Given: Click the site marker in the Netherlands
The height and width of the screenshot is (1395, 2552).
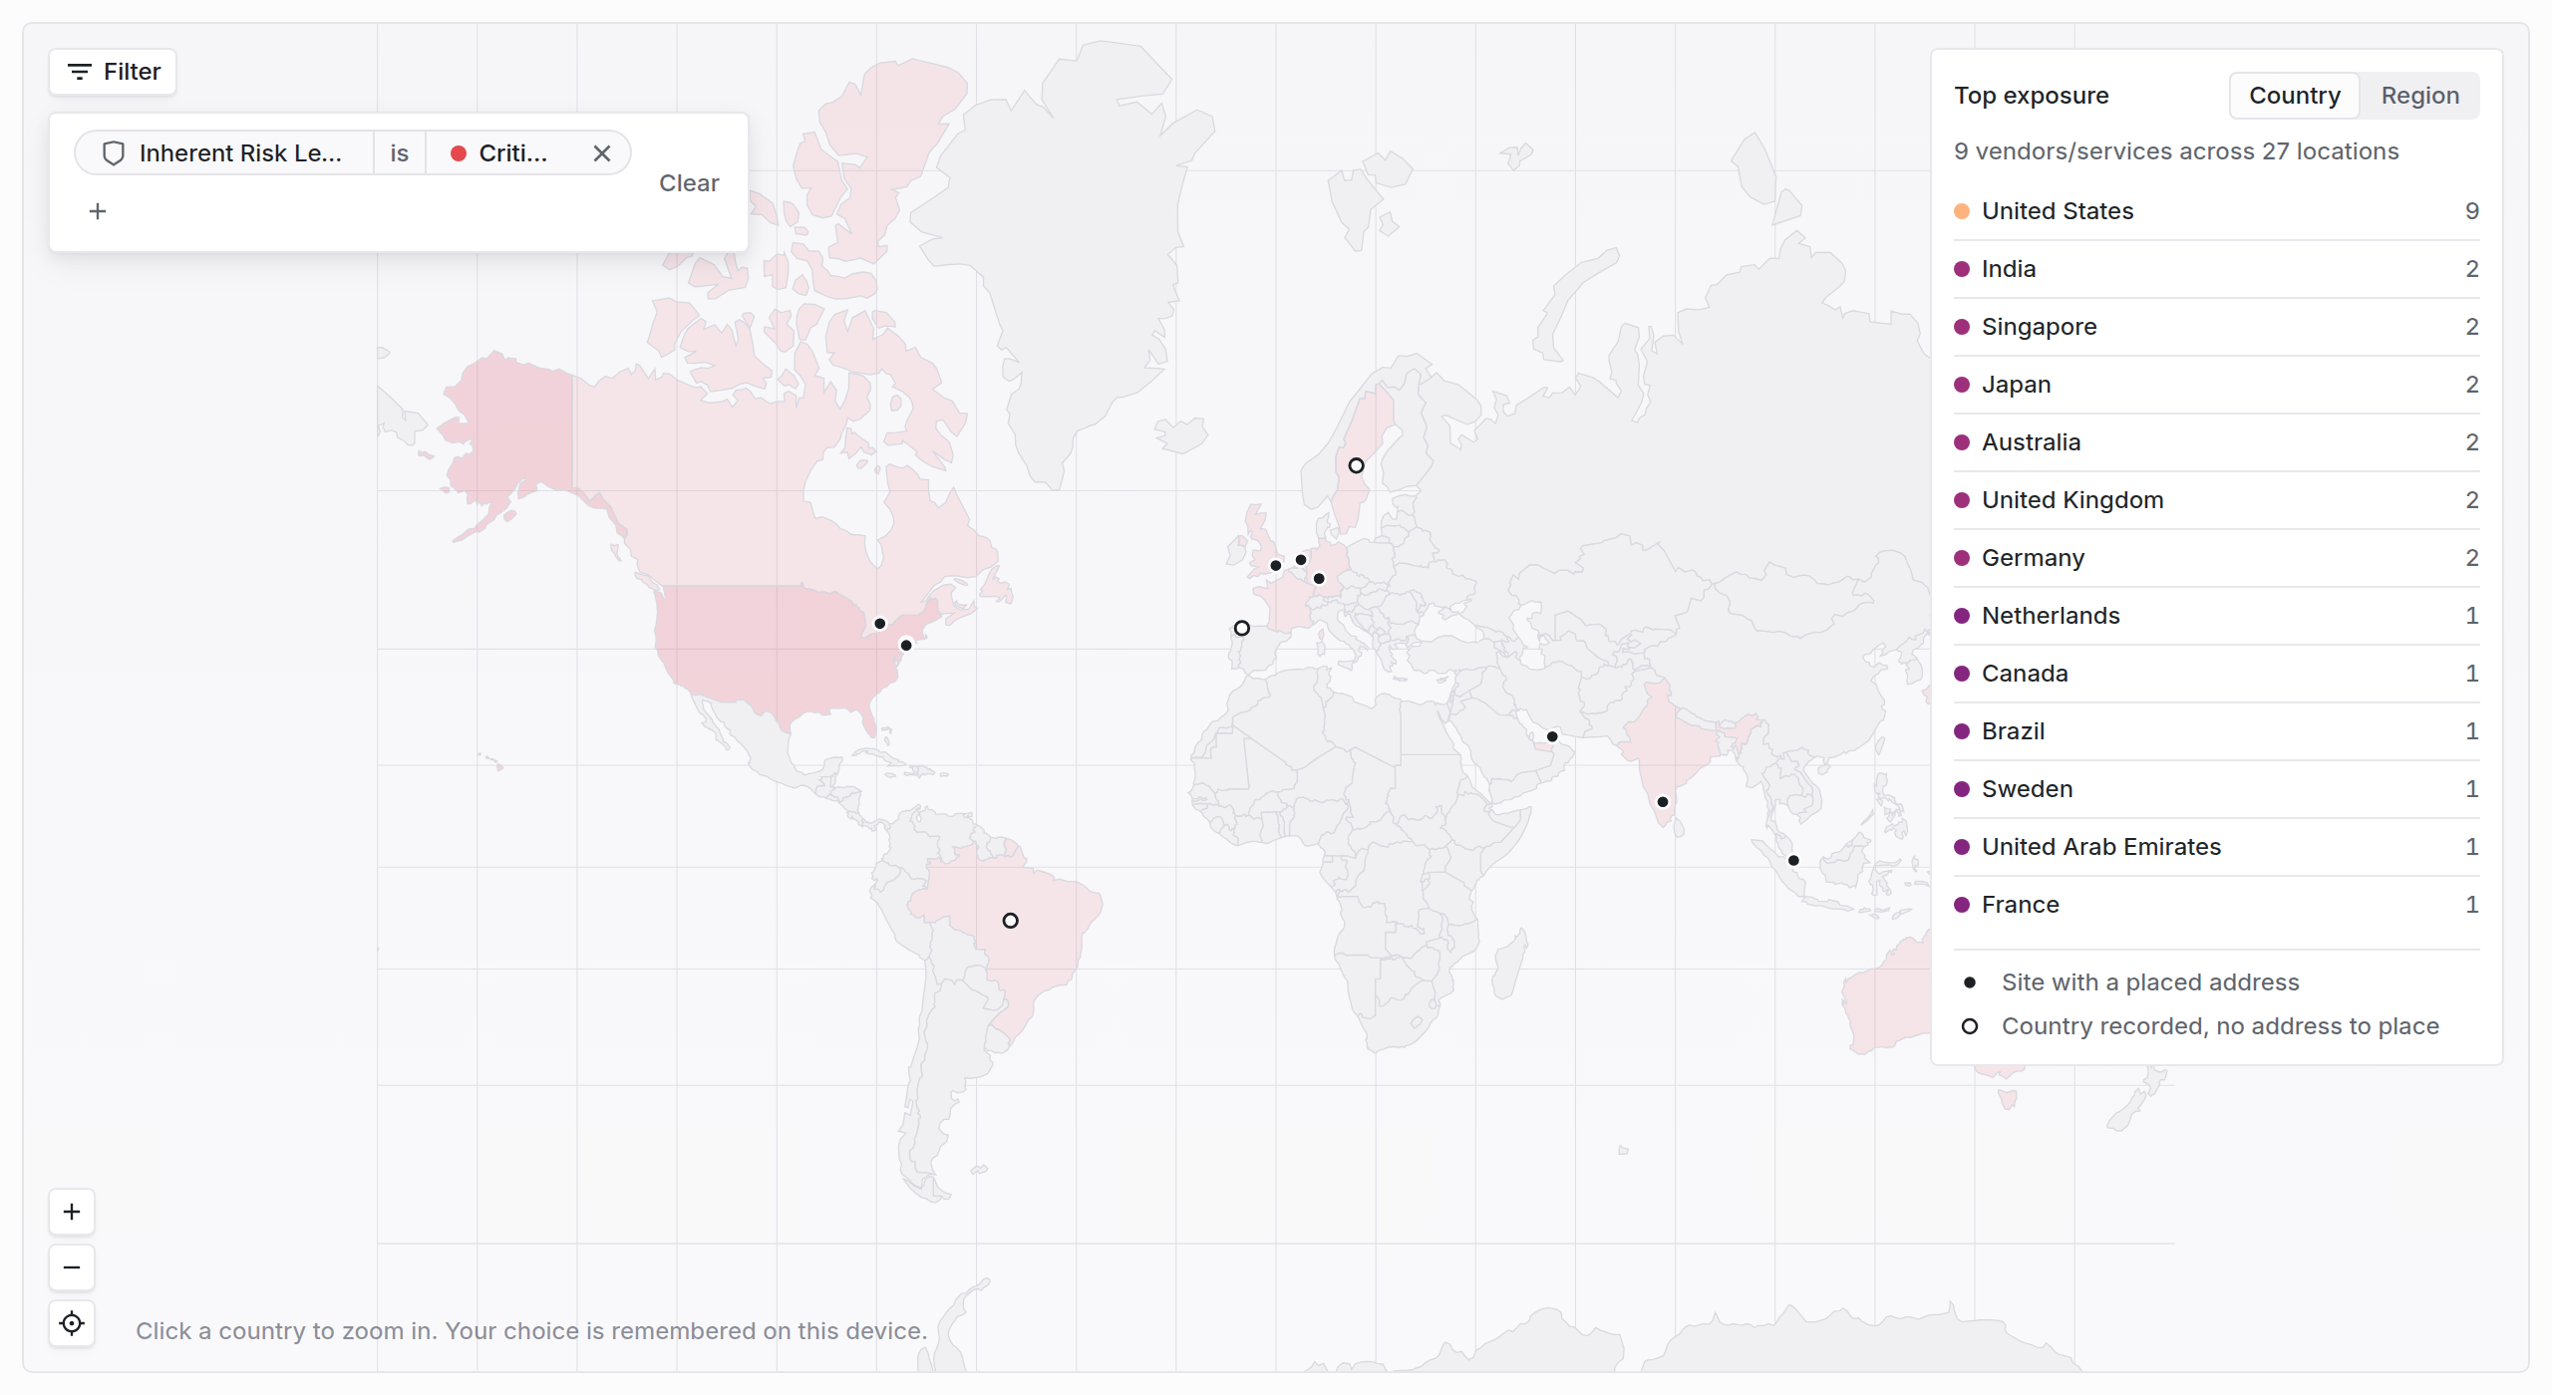Looking at the screenshot, I should pos(1300,559).
